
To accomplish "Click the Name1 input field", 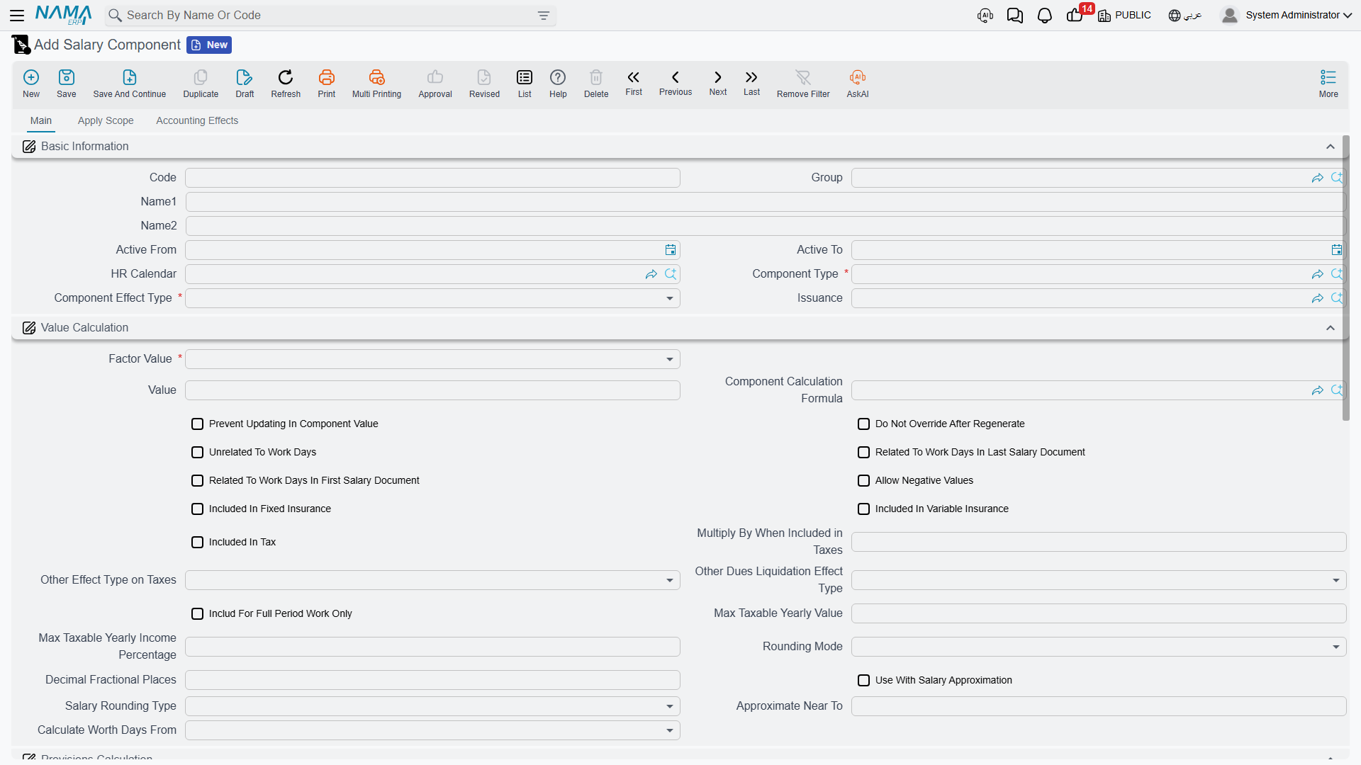I will 766,202.
